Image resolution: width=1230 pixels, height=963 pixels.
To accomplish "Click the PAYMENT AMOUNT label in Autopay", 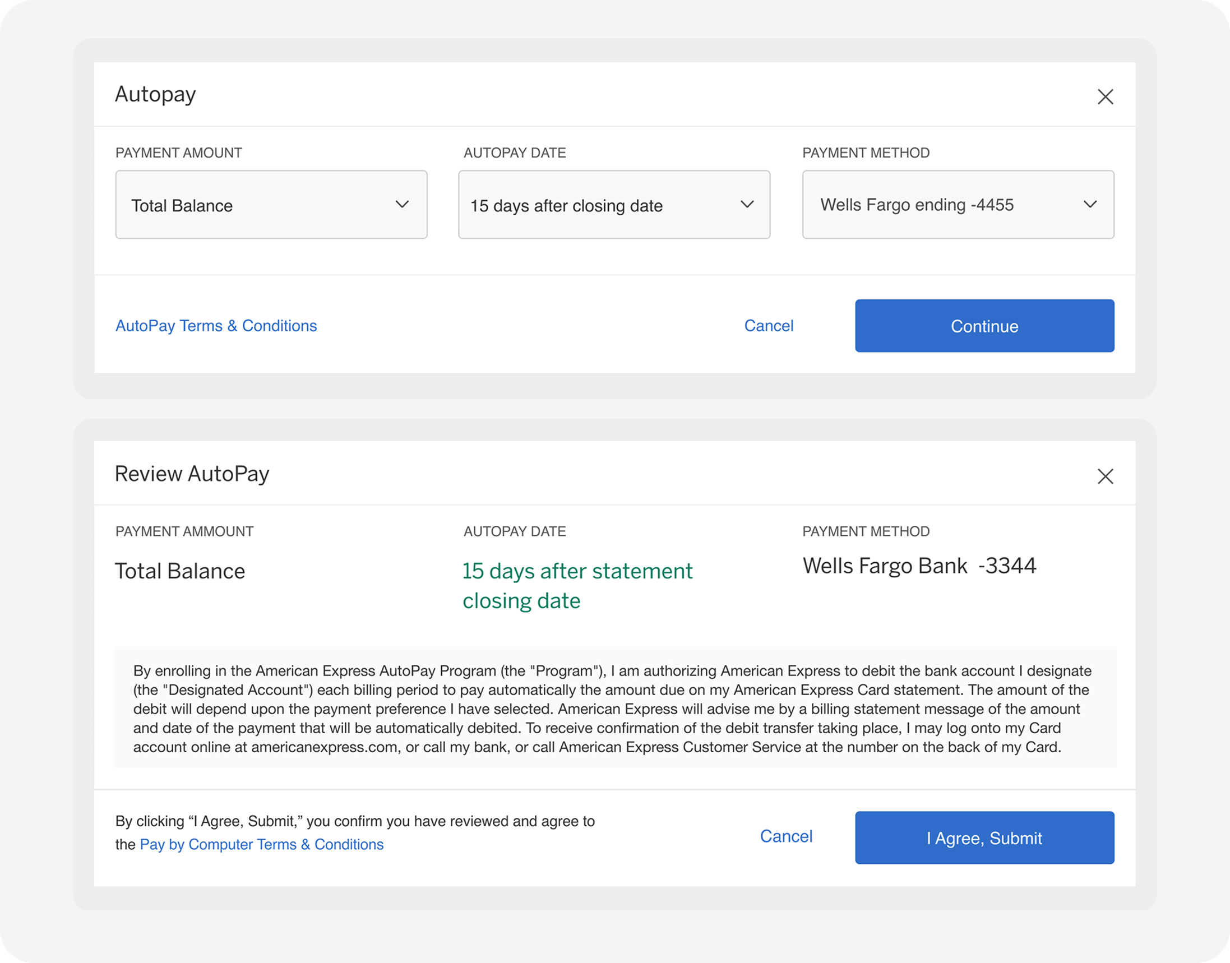I will point(179,153).
